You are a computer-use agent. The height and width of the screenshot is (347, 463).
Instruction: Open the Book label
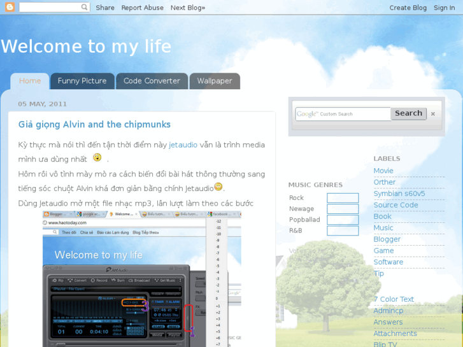[x=382, y=216]
